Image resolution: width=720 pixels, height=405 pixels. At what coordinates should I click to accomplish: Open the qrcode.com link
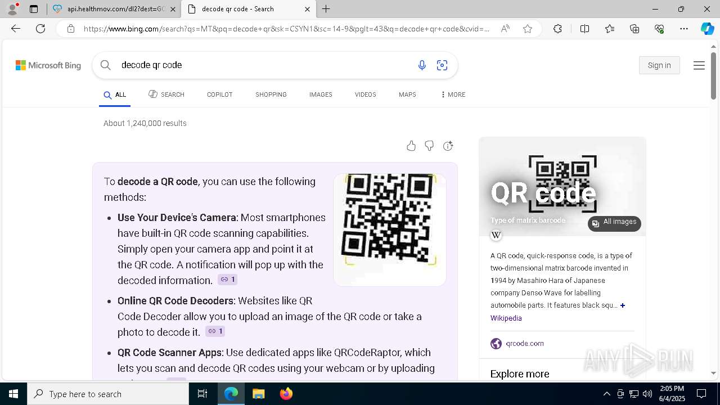[525, 343]
